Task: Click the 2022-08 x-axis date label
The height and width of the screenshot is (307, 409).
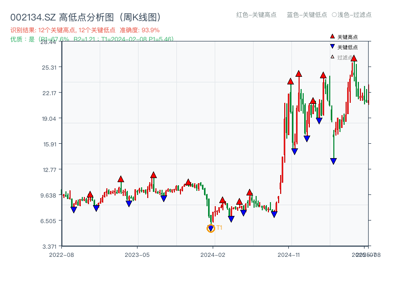Action: coord(61,255)
